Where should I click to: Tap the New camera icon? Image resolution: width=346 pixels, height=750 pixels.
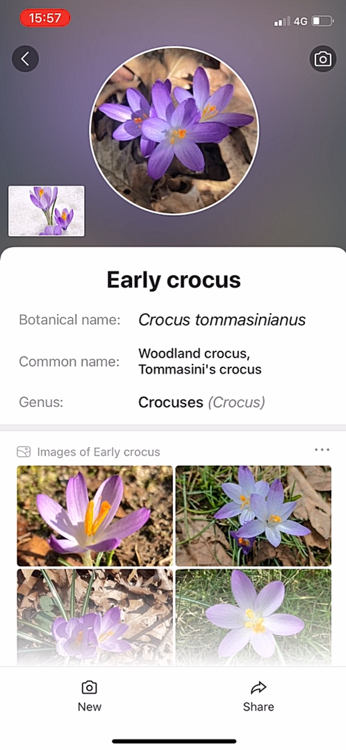tap(89, 687)
